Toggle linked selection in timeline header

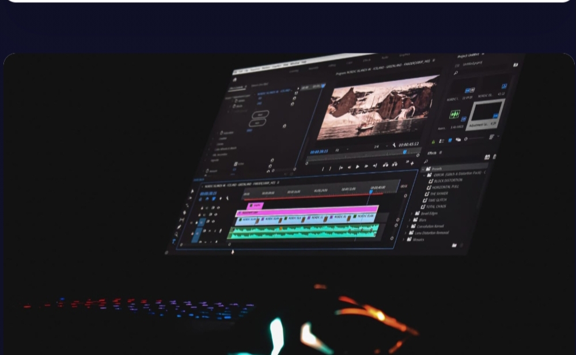point(214,199)
